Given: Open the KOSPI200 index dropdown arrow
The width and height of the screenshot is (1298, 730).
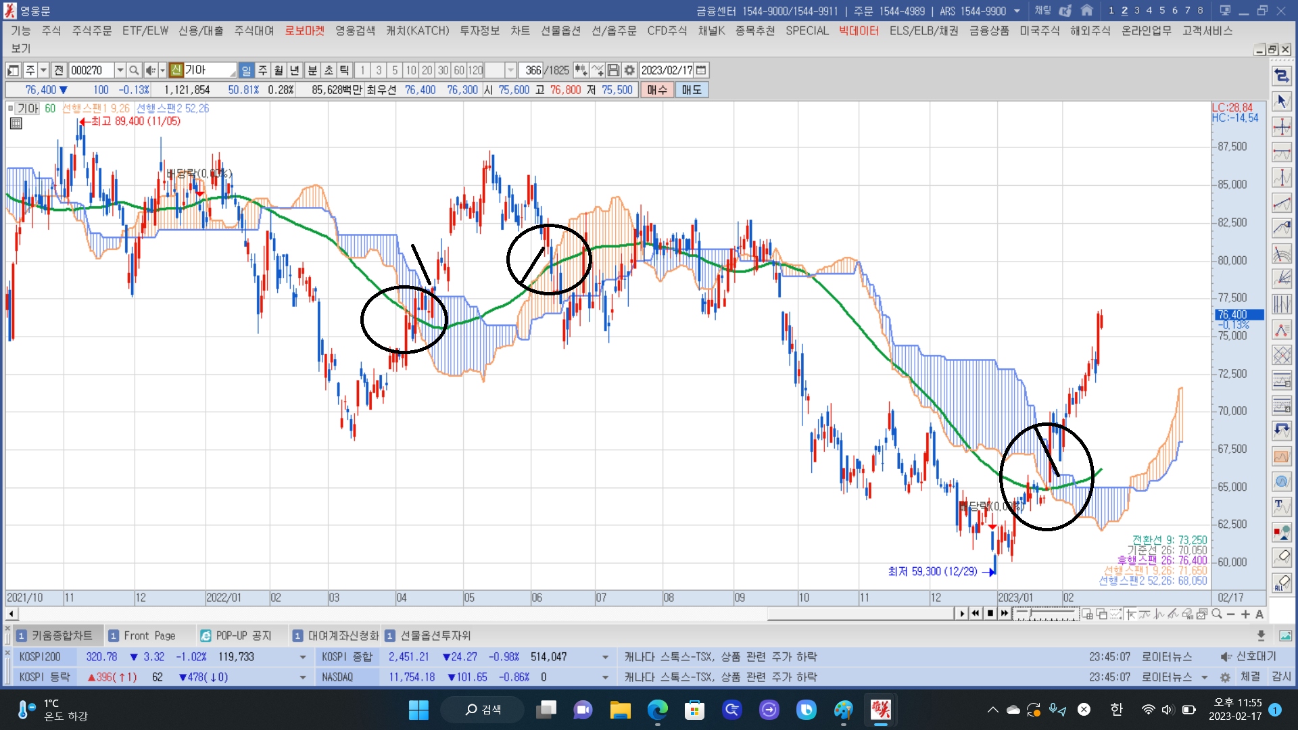Looking at the screenshot, I should click(302, 657).
